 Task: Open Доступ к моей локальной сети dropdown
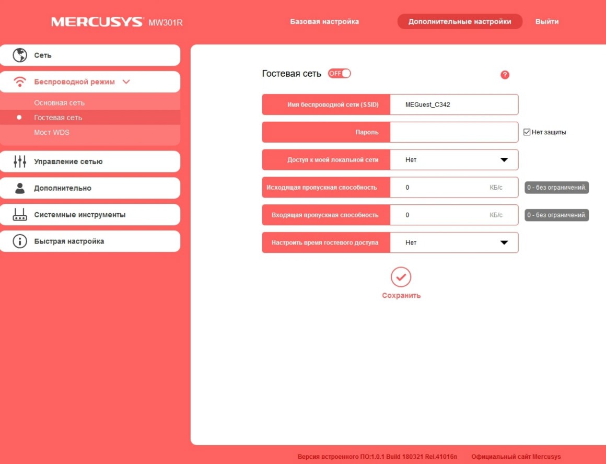[x=453, y=160]
